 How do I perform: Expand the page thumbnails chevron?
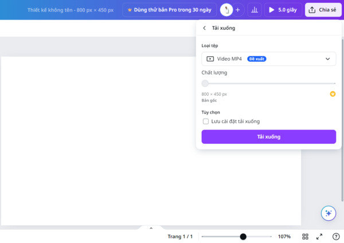coord(151,228)
